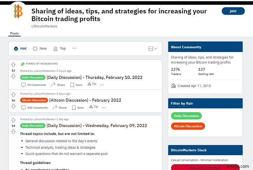
Task: Join the BitcoinMarkets community
Action: [x=233, y=11]
